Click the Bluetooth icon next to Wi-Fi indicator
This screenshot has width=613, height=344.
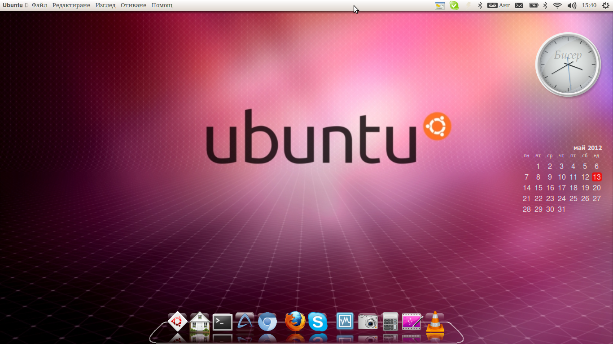click(x=545, y=5)
